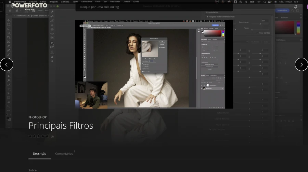Click the Densidade slider in Dissolver properties

pyautogui.click(x=260, y=24)
